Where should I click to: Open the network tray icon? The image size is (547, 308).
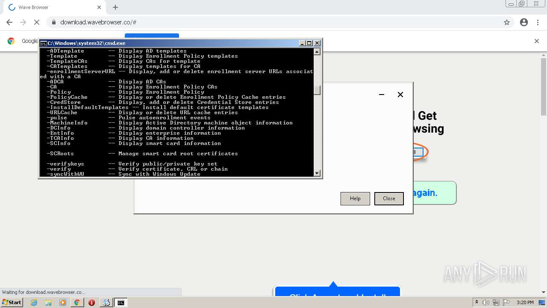click(x=496, y=302)
